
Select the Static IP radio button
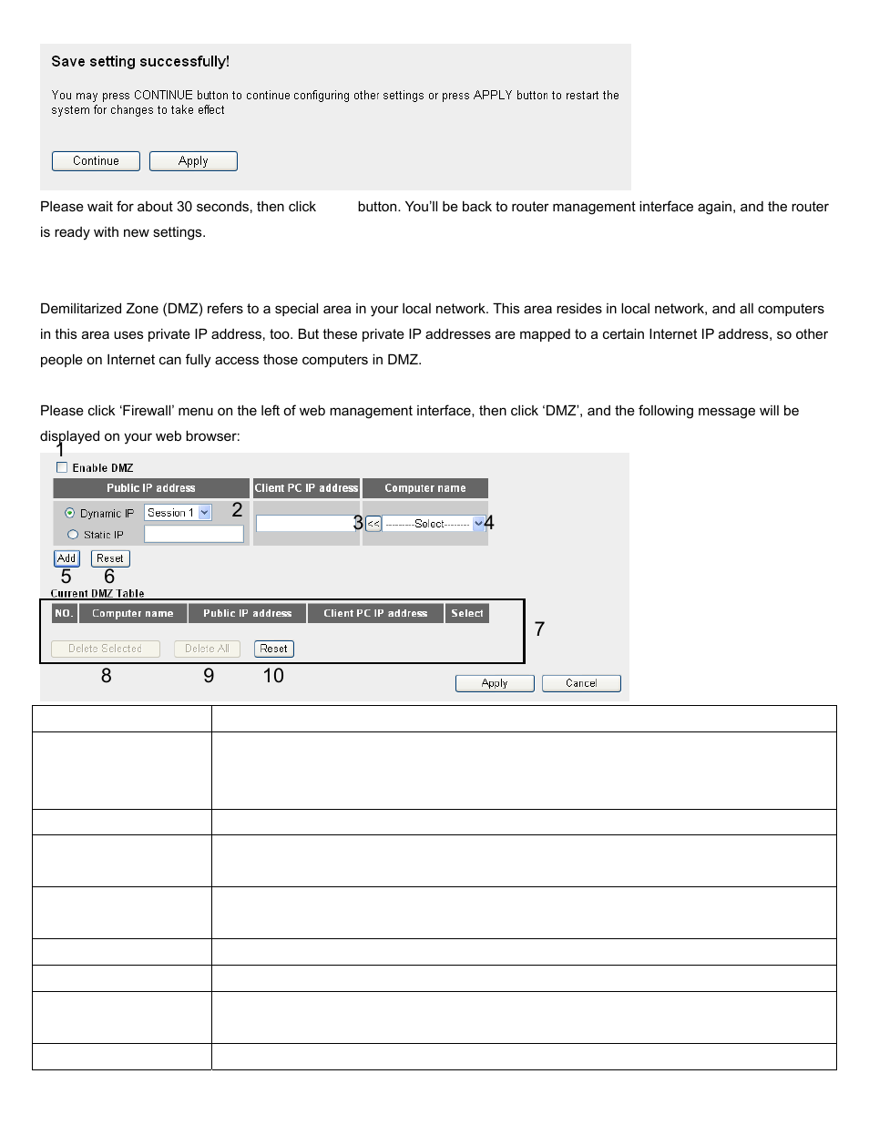tap(73, 535)
